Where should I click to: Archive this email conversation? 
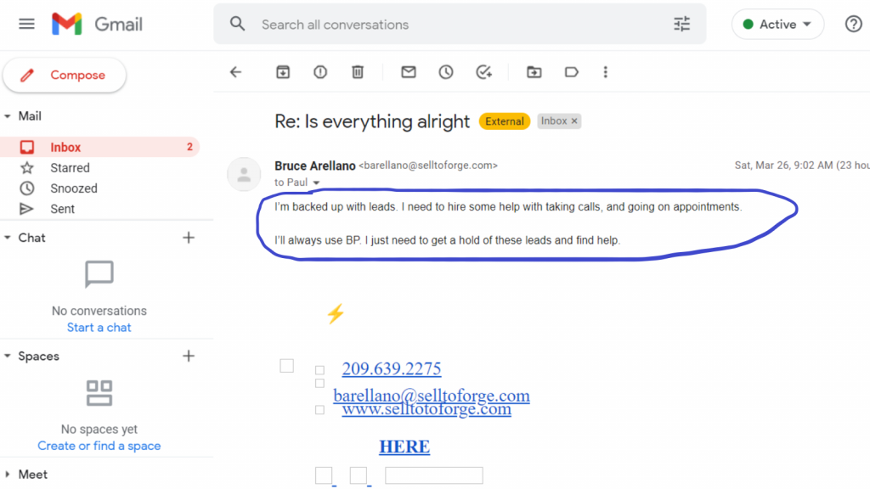click(x=283, y=72)
